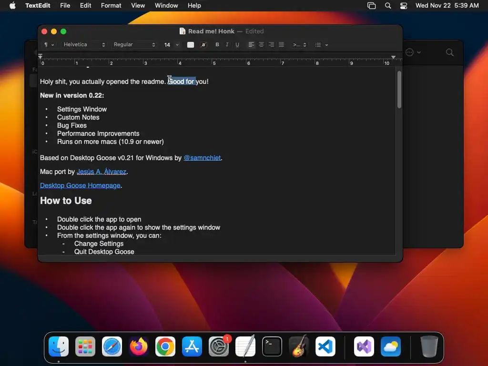This screenshot has height=366, width=488.
Task: Open Spotlight search in menu bar
Action: pos(388,6)
